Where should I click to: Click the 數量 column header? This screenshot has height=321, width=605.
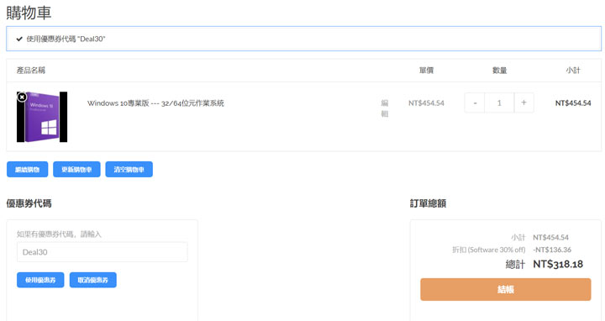pyautogui.click(x=499, y=71)
